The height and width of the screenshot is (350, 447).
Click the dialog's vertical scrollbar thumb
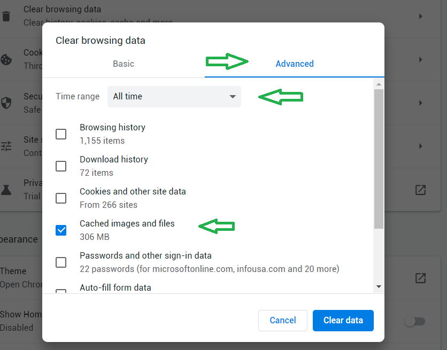point(379,159)
